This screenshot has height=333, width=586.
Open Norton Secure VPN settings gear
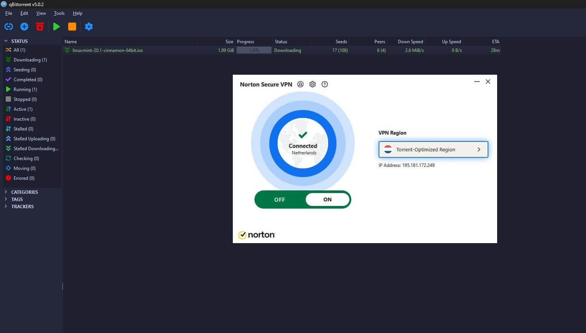[x=312, y=84]
